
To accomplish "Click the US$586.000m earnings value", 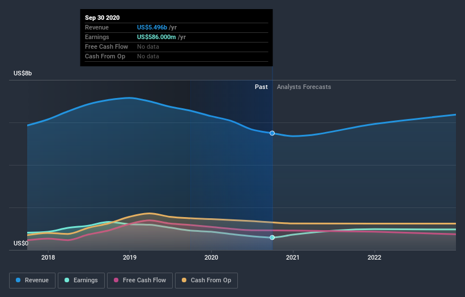I will 156,37.
